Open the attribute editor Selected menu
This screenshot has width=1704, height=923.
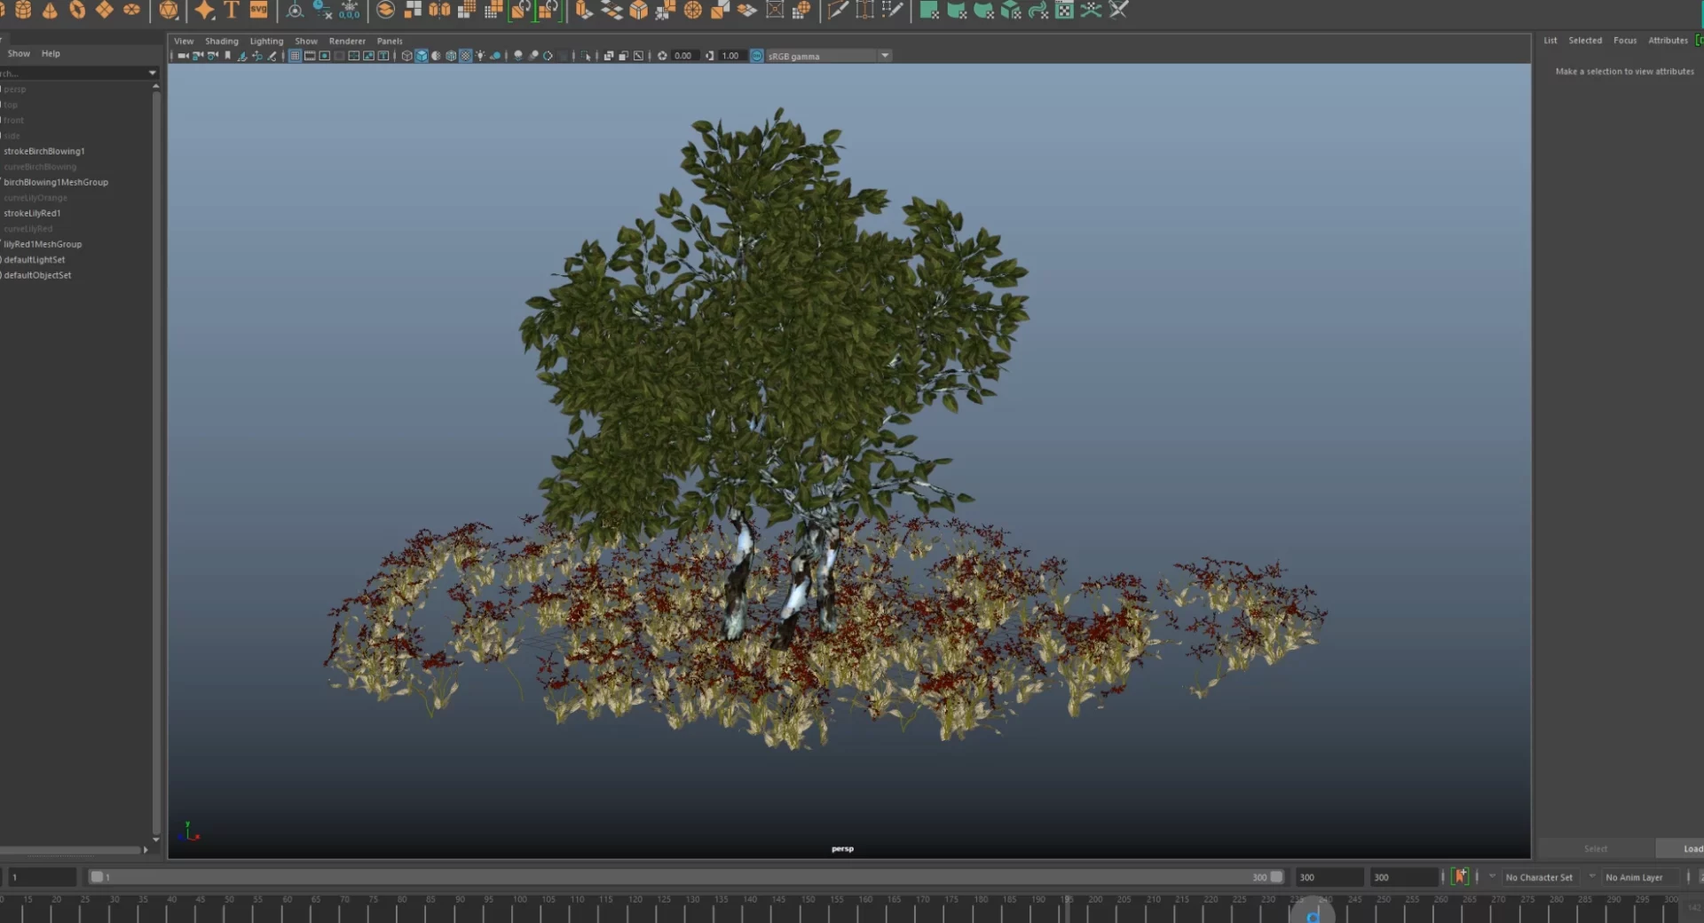(1585, 40)
